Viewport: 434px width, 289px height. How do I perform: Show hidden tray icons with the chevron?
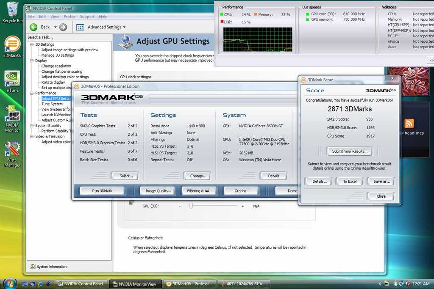click(x=380, y=284)
